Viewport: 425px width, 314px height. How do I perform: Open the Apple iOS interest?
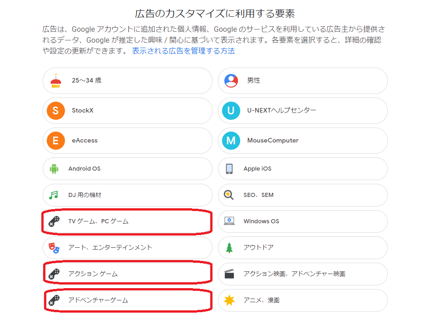coord(303,169)
